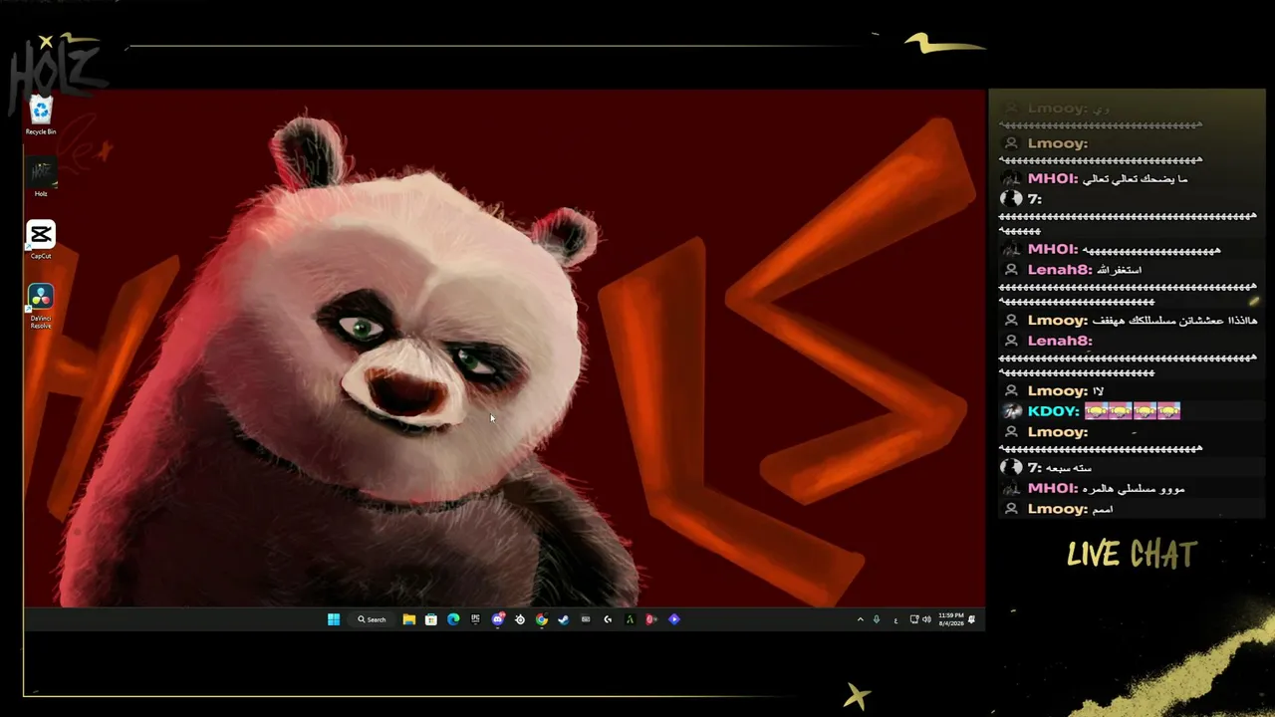
Task: Click the taskbar Search box
Action: coord(372,619)
